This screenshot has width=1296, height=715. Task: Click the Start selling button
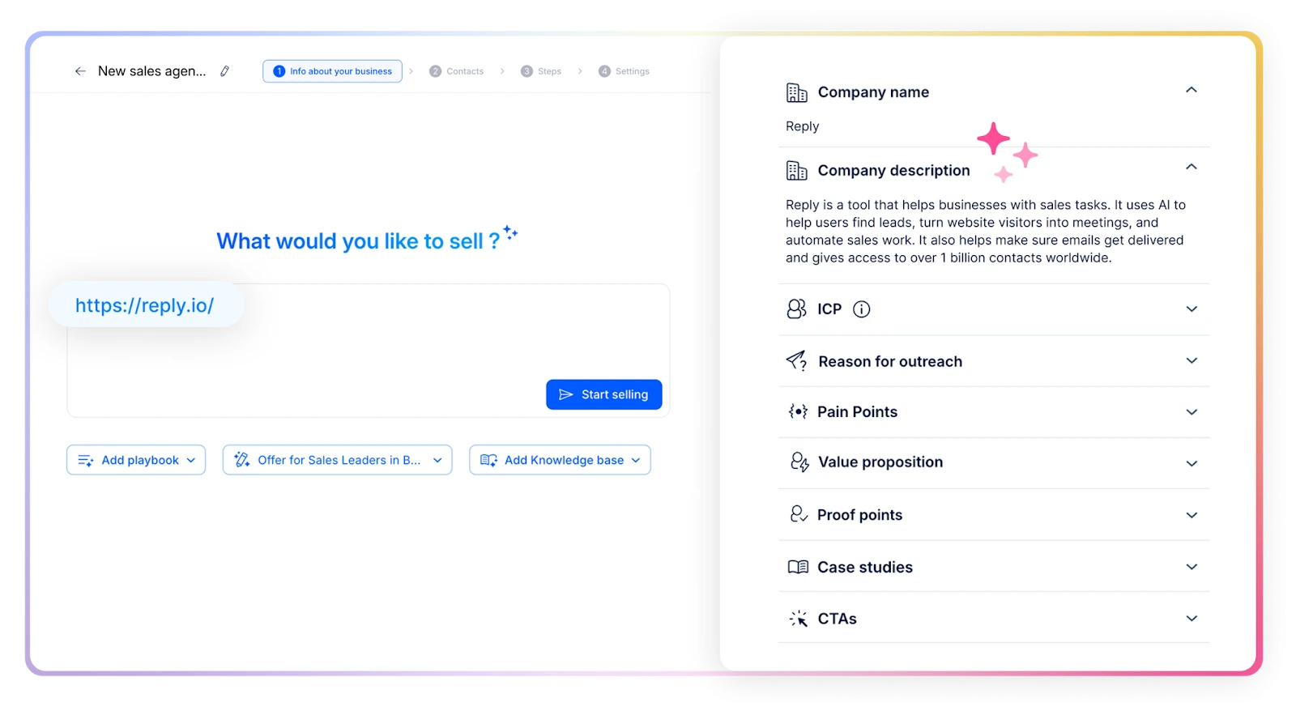coord(603,394)
